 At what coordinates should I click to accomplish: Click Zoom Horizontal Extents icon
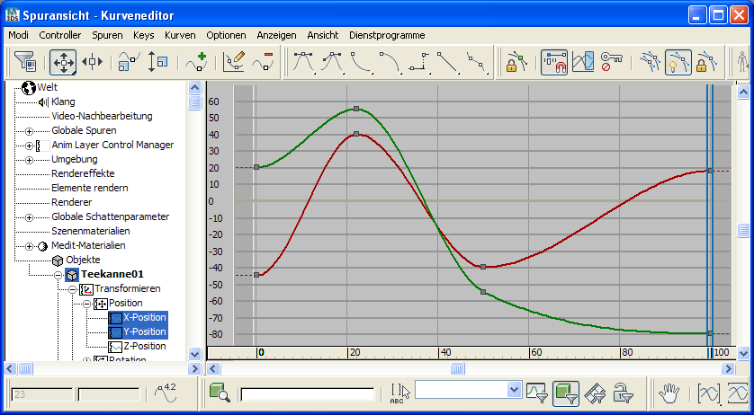pos(709,393)
